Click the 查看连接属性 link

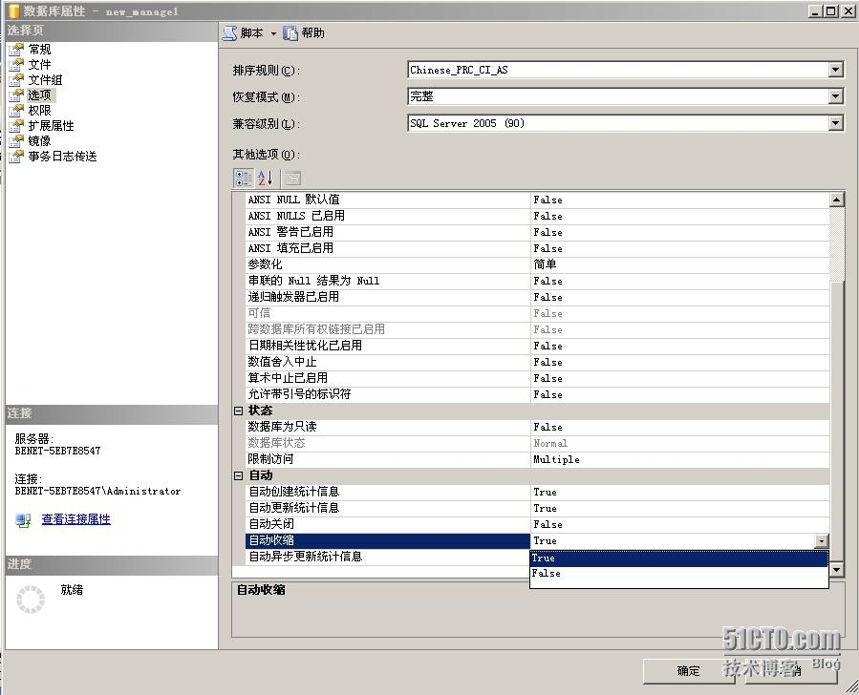click(76, 519)
